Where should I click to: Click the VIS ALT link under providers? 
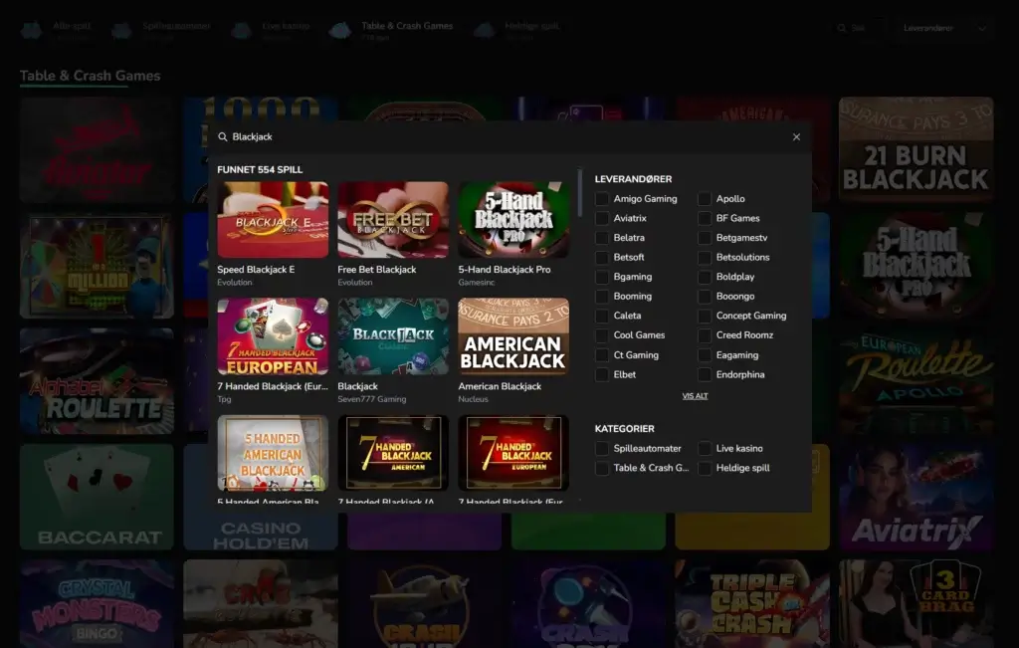point(695,396)
